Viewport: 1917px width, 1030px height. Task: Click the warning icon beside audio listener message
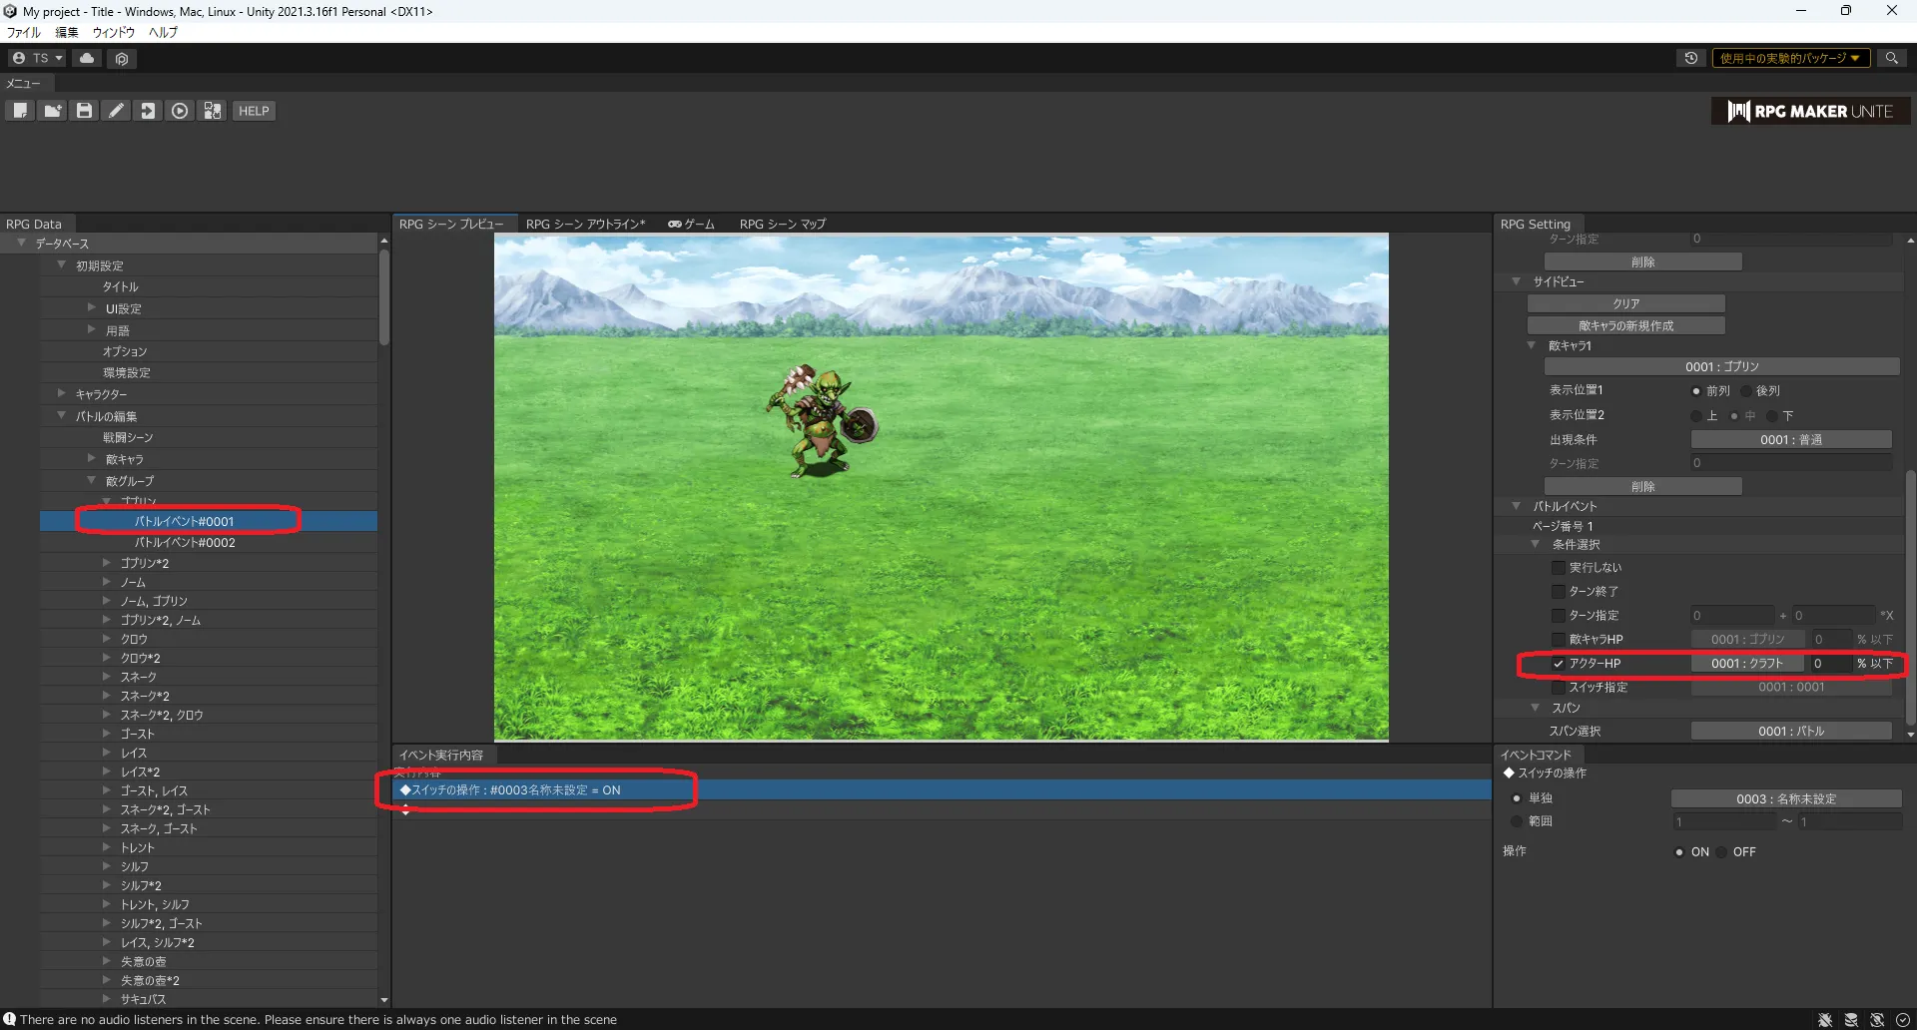point(10,1019)
